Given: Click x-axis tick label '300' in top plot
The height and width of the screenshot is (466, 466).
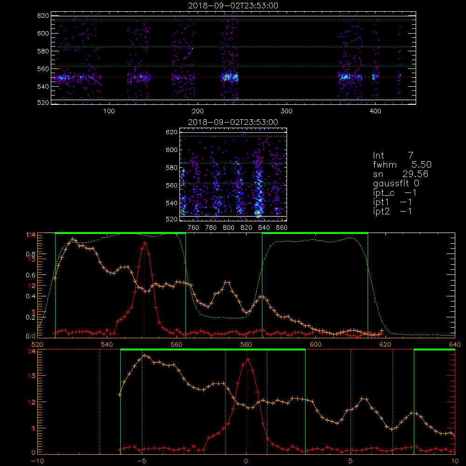Looking at the screenshot, I should point(287,111).
